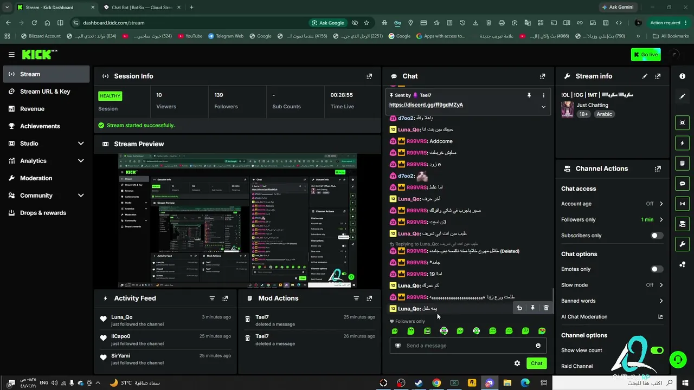Image resolution: width=694 pixels, height=390 pixels.
Task: Click the Send a message field
Action: coord(467,346)
